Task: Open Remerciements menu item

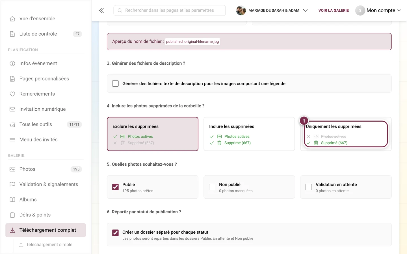Action: [x=46, y=94]
